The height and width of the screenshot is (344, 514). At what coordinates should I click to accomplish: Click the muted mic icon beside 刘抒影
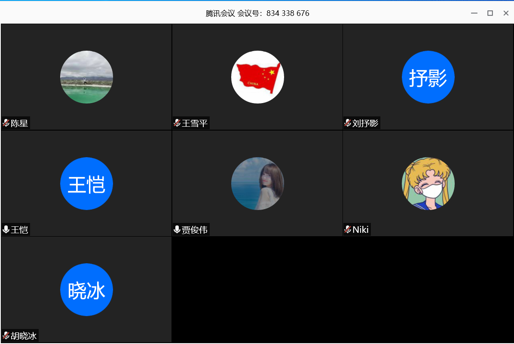pos(348,123)
